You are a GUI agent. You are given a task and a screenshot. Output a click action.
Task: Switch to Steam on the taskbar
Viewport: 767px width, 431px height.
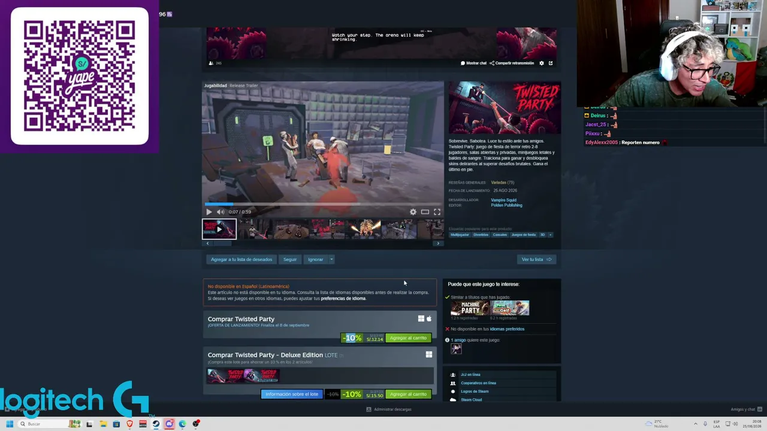156,424
